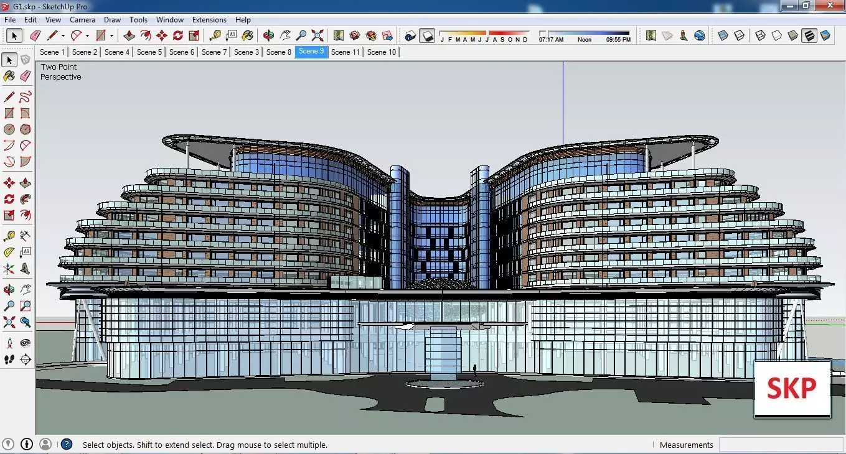Open the File menu
846x454 pixels.
pyautogui.click(x=10, y=20)
